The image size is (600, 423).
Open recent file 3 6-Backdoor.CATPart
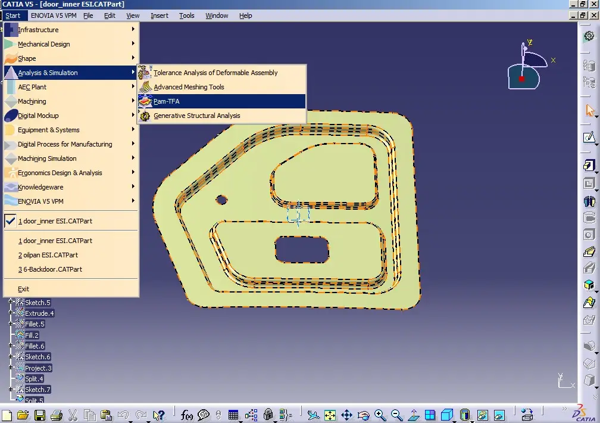71,269
